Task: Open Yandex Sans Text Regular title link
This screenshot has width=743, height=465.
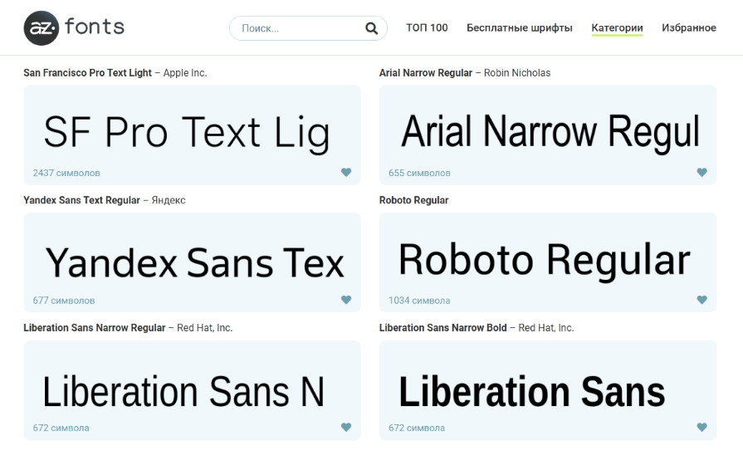Action: coord(82,200)
